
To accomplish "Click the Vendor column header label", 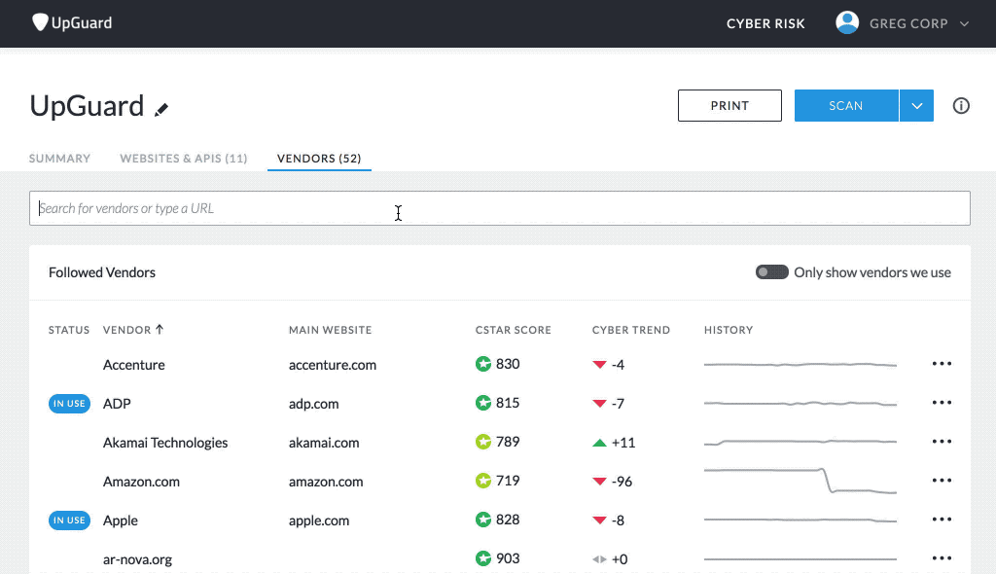I will [x=127, y=330].
